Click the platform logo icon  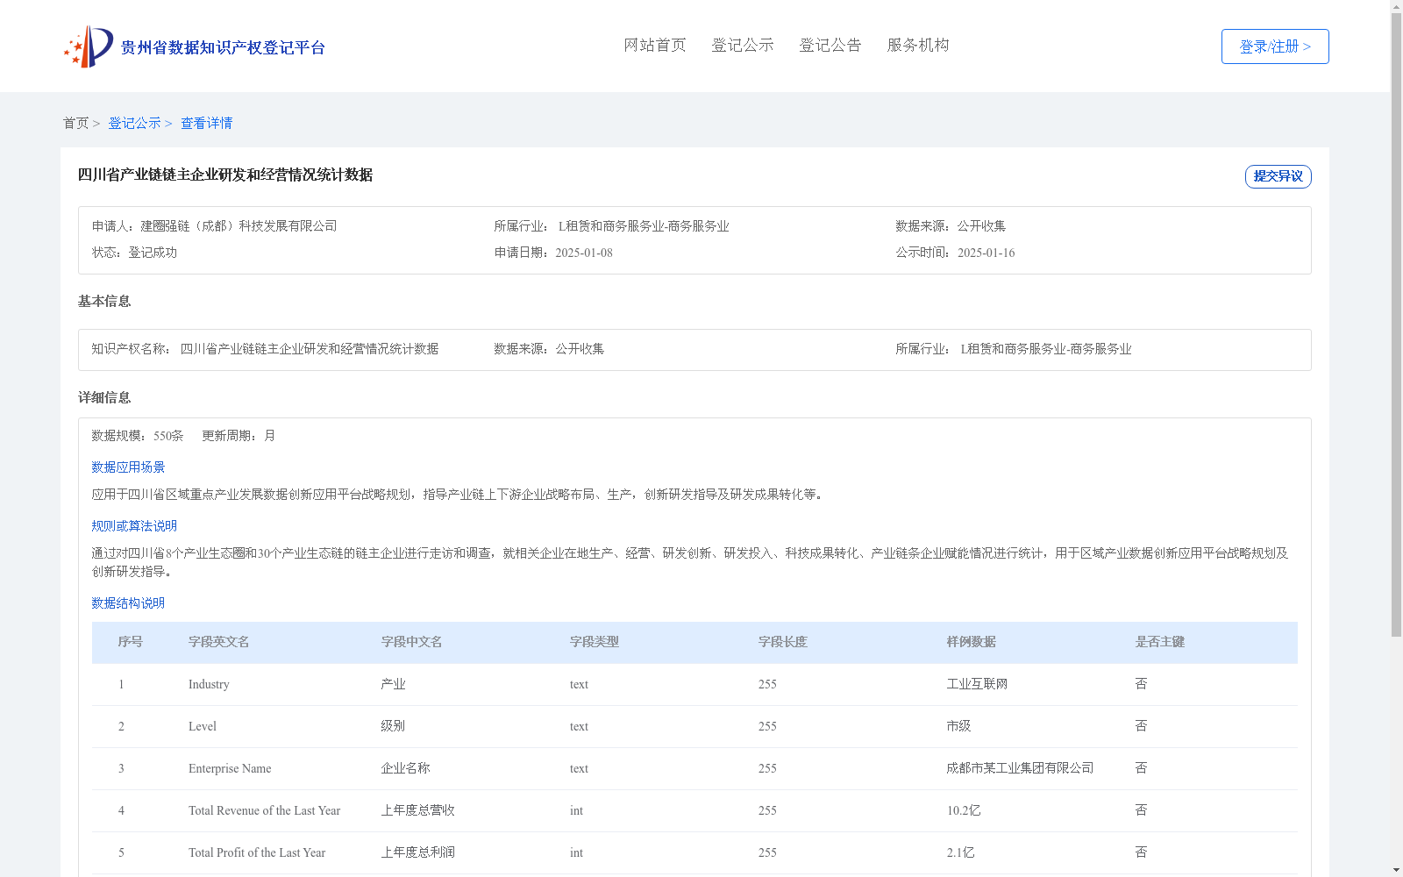pos(89,46)
